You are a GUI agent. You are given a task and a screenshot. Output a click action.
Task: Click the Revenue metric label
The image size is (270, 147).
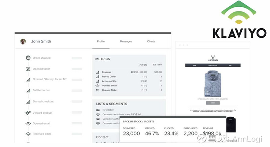tap(106, 72)
